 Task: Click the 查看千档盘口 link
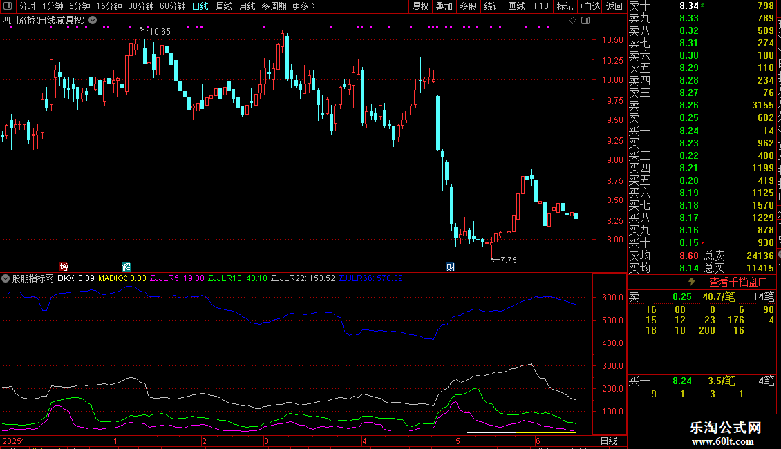(738, 283)
